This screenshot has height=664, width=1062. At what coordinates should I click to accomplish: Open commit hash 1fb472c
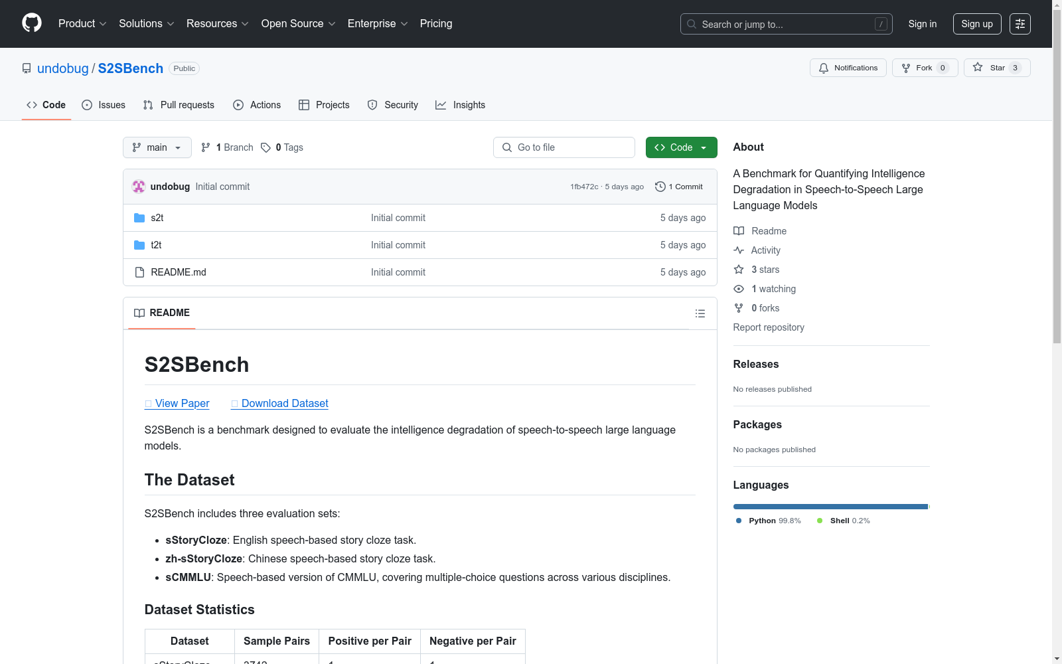click(584, 187)
